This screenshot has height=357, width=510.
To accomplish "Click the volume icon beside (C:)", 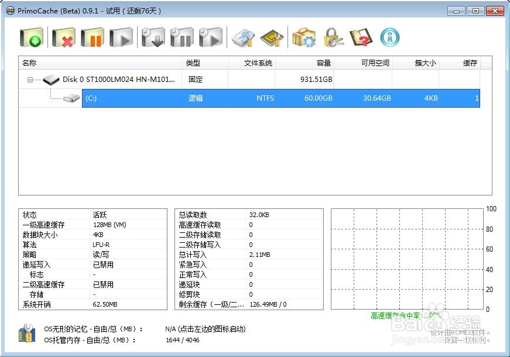I will [71, 98].
